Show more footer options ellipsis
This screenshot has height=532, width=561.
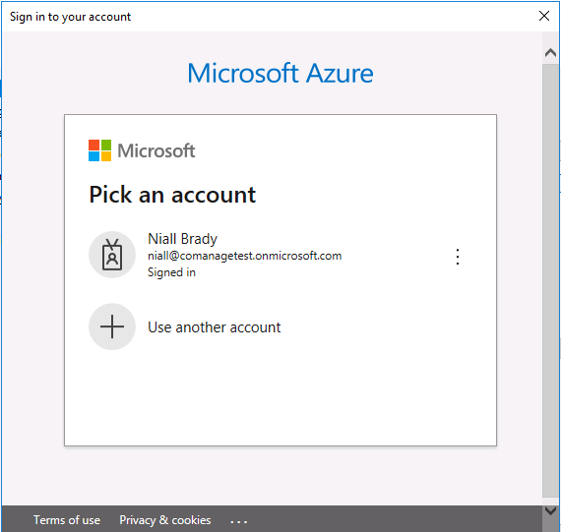(x=238, y=521)
